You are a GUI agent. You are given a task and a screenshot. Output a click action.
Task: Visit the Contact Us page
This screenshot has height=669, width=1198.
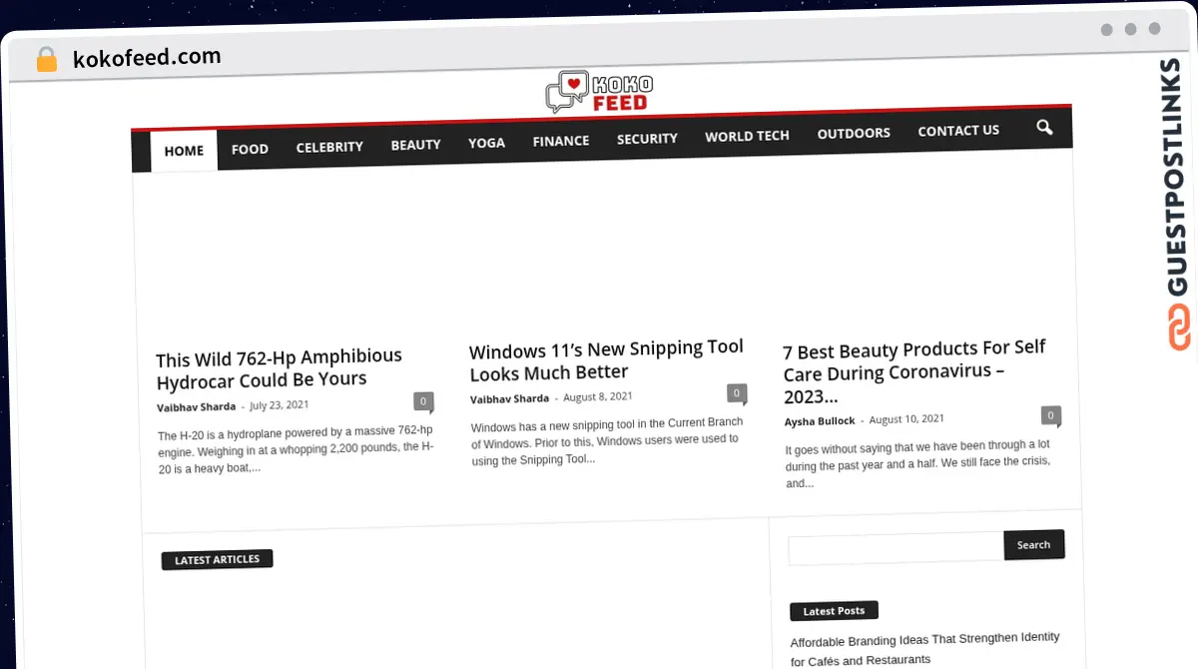pyautogui.click(x=958, y=131)
